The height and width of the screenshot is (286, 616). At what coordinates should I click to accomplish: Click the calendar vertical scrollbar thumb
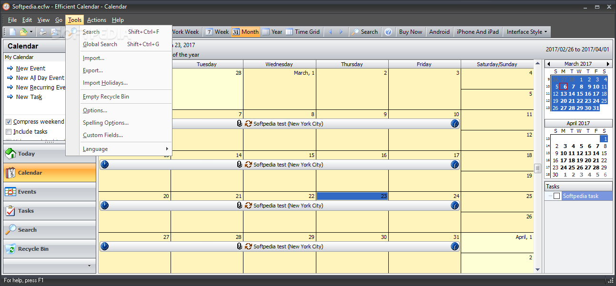[537, 168]
